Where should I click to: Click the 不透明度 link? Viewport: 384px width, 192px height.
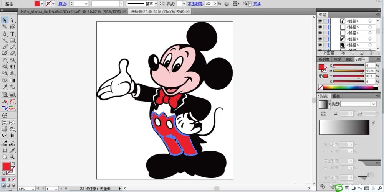(195, 4)
